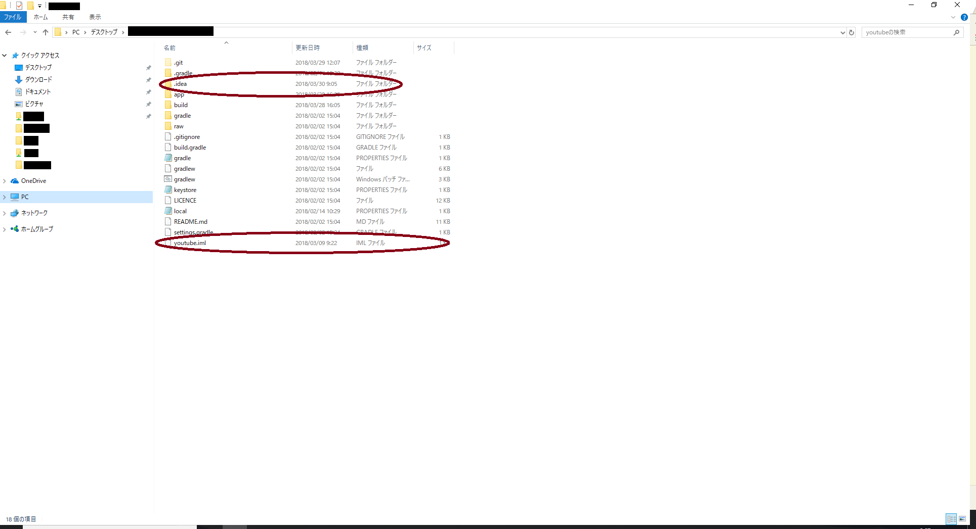
Task: Go up one folder level
Action: click(x=46, y=32)
